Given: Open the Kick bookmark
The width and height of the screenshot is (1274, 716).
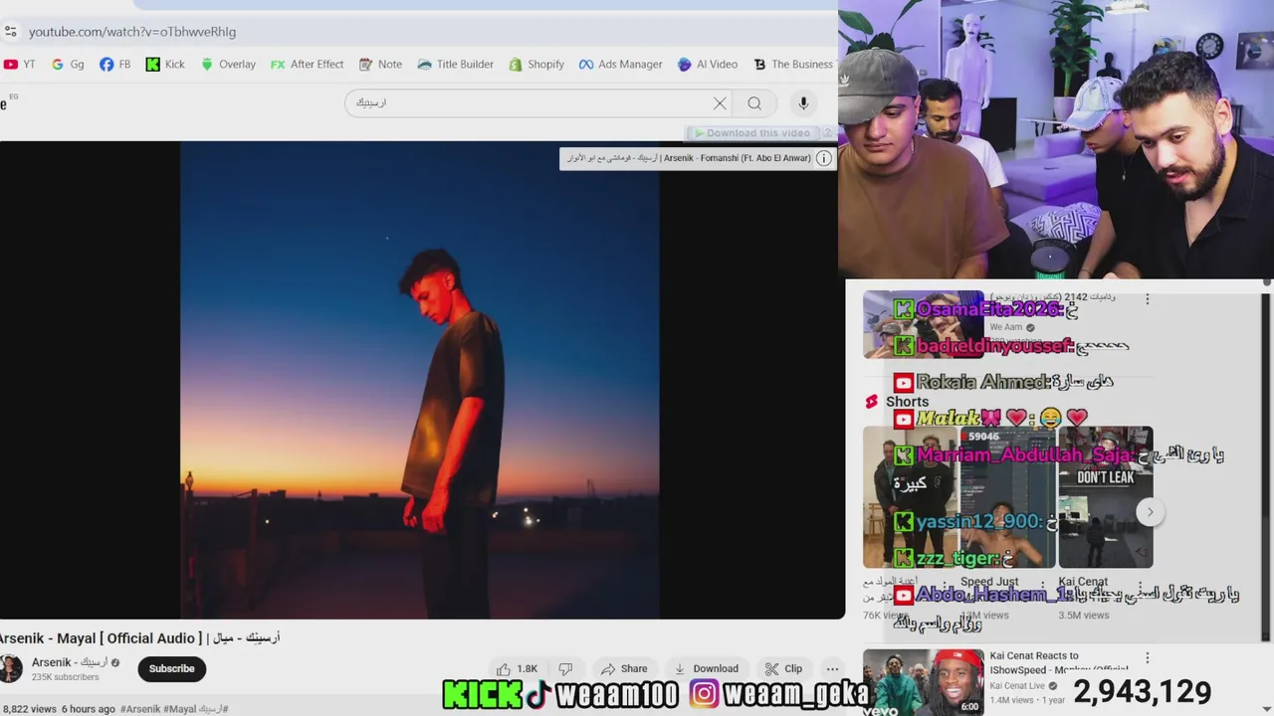Looking at the screenshot, I should [165, 65].
